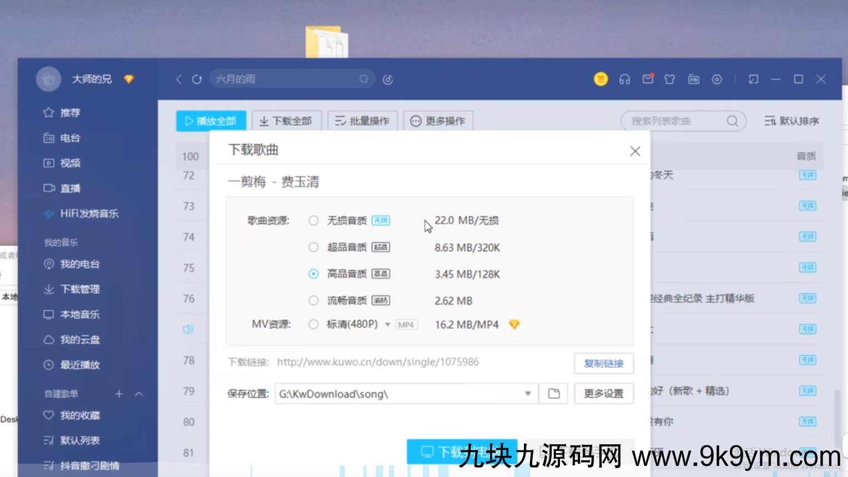The width and height of the screenshot is (848, 477).
Task: Click the song recognition icon next to search
Action: pyautogui.click(x=388, y=79)
